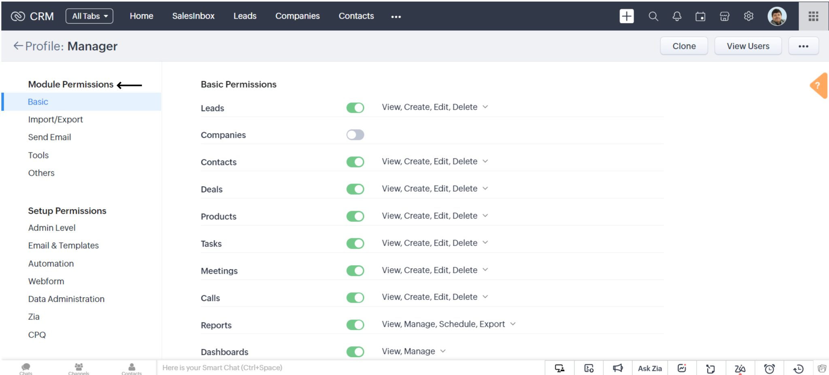The width and height of the screenshot is (829, 375).
Task: Disable the Leads module permission
Action: pos(355,108)
